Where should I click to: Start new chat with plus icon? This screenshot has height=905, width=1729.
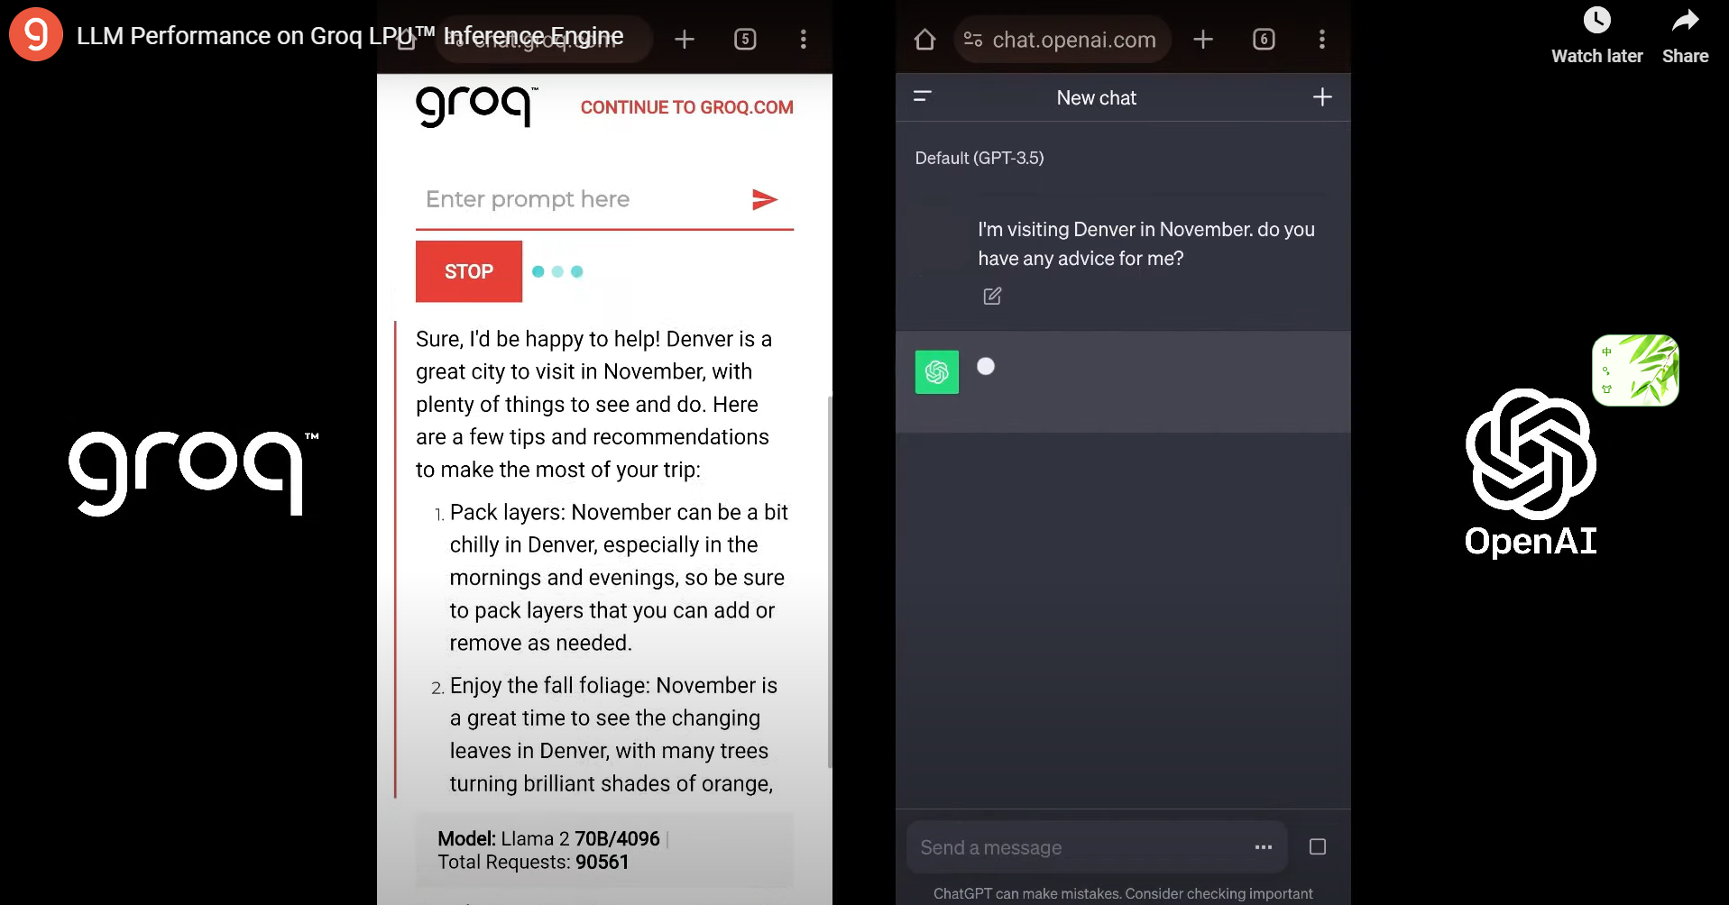click(1321, 97)
